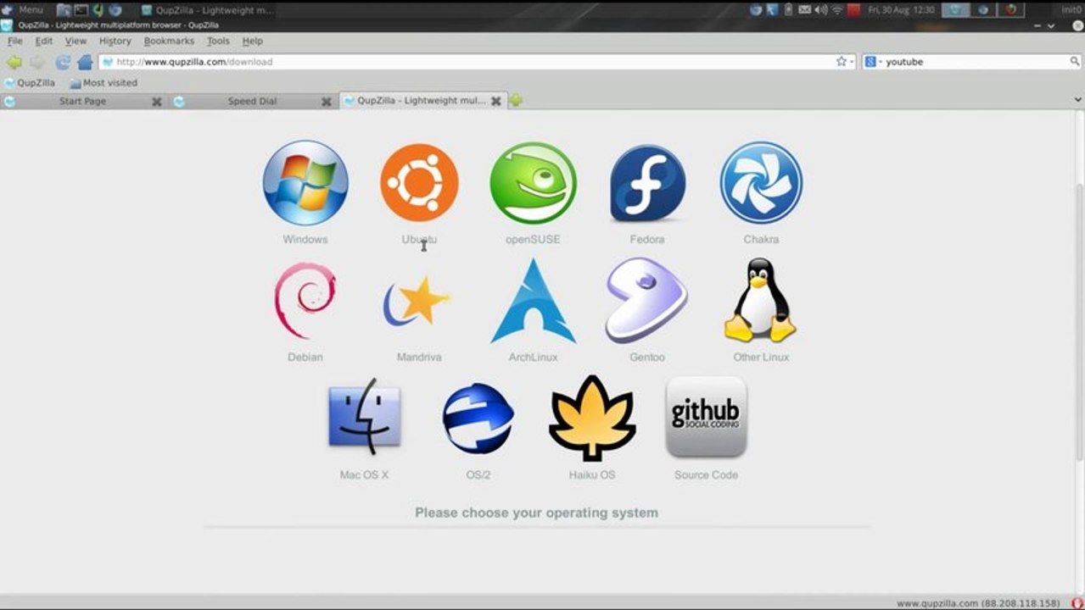Open the panel Menu button
The width and height of the screenshot is (1085, 610).
(x=23, y=10)
